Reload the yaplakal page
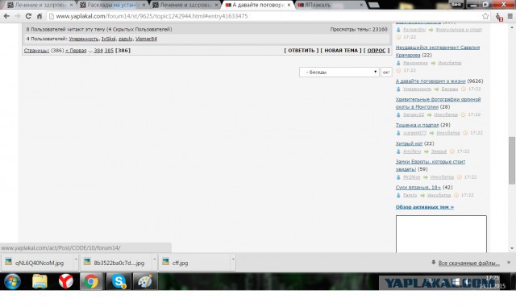This screenshot has height=307, width=516. pyautogui.click(x=28, y=16)
